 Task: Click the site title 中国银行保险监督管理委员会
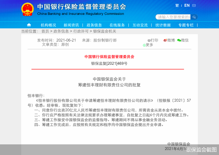coord(82,7)
